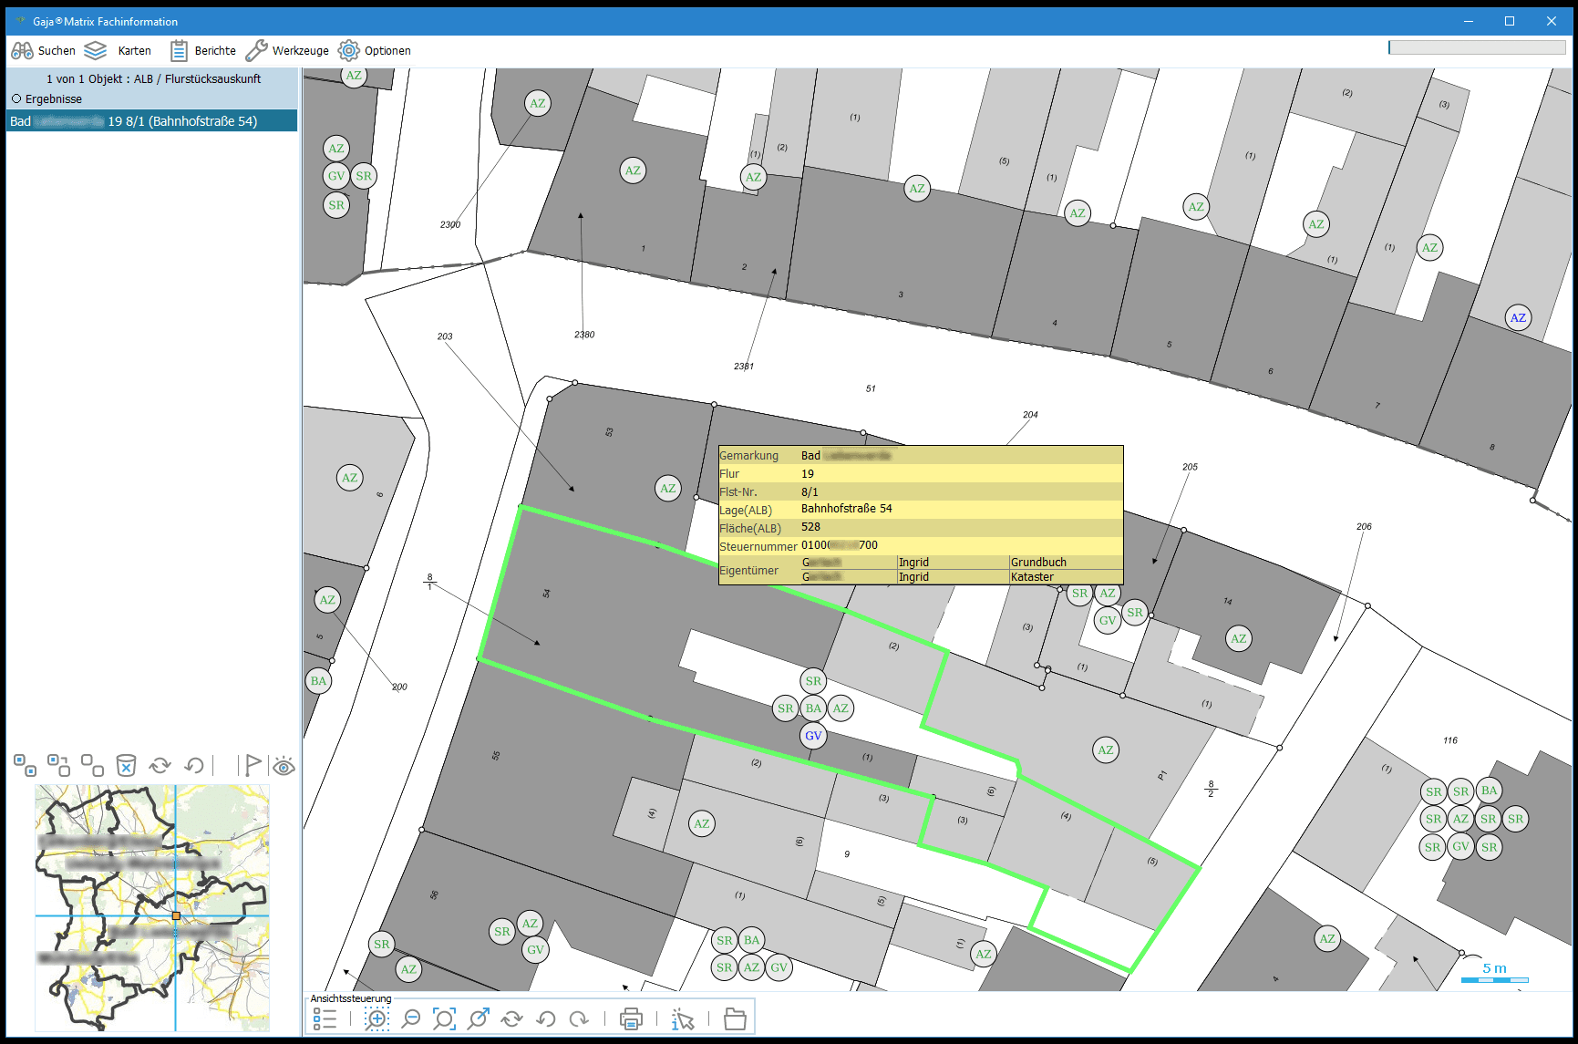Activate the zoom-in rectangle tool
The image size is (1578, 1044).
pyautogui.click(x=376, y=1018)
